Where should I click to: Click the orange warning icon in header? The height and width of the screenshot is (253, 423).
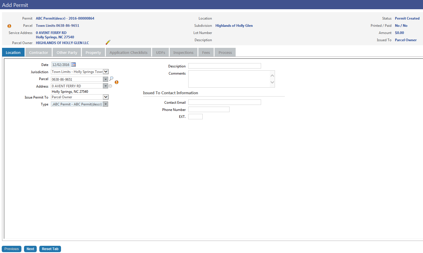(9, 26)
